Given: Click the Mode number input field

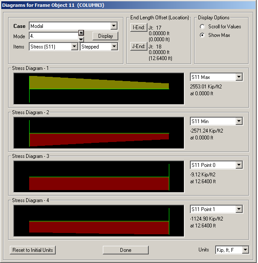Looking at the screenshot, I should tap(53, 36).
